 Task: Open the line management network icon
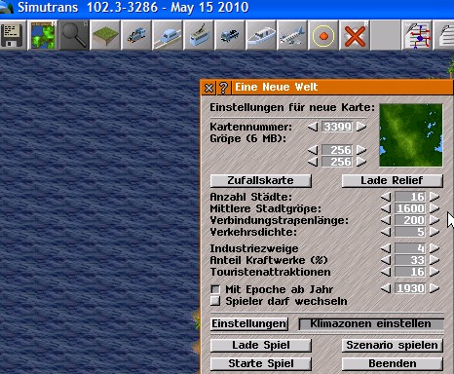click(x=417, y=35)
